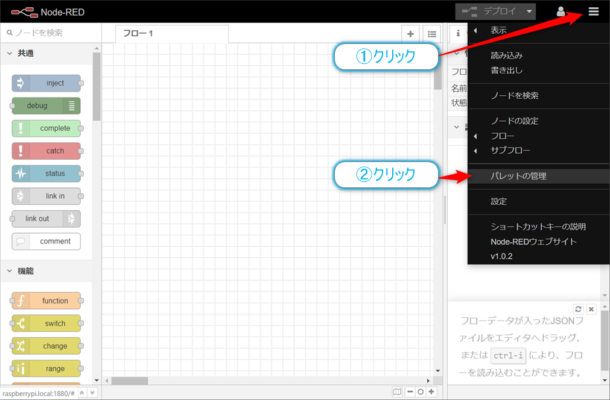Viewport: 610px width, 400px height.
Task: Click the workspace scroll-right arrow
Action: pos(428,381)
